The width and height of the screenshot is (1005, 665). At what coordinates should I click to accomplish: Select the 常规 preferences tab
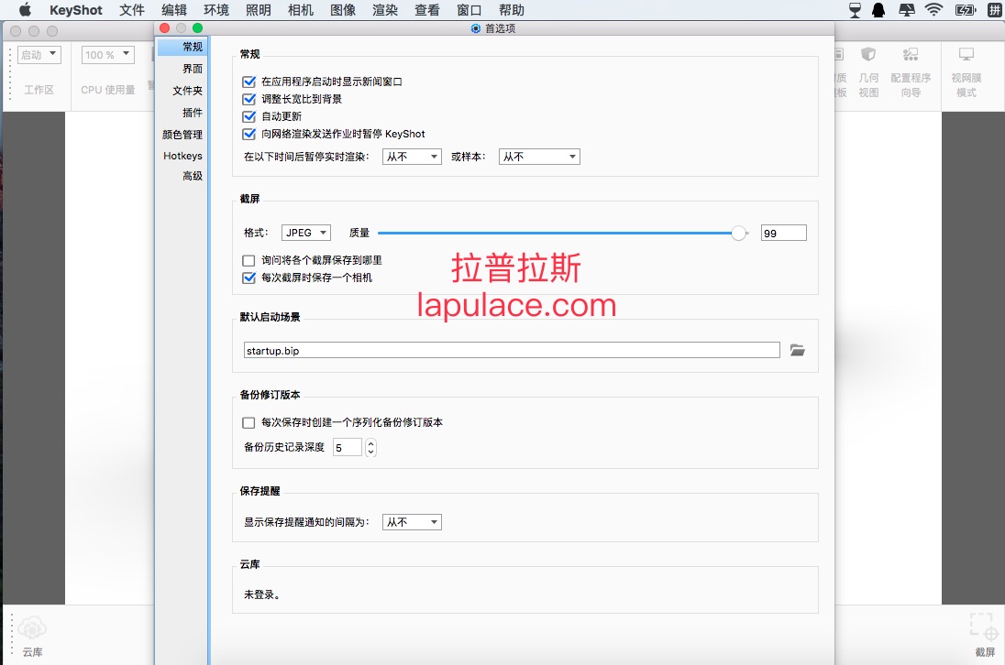pos(182,47)
